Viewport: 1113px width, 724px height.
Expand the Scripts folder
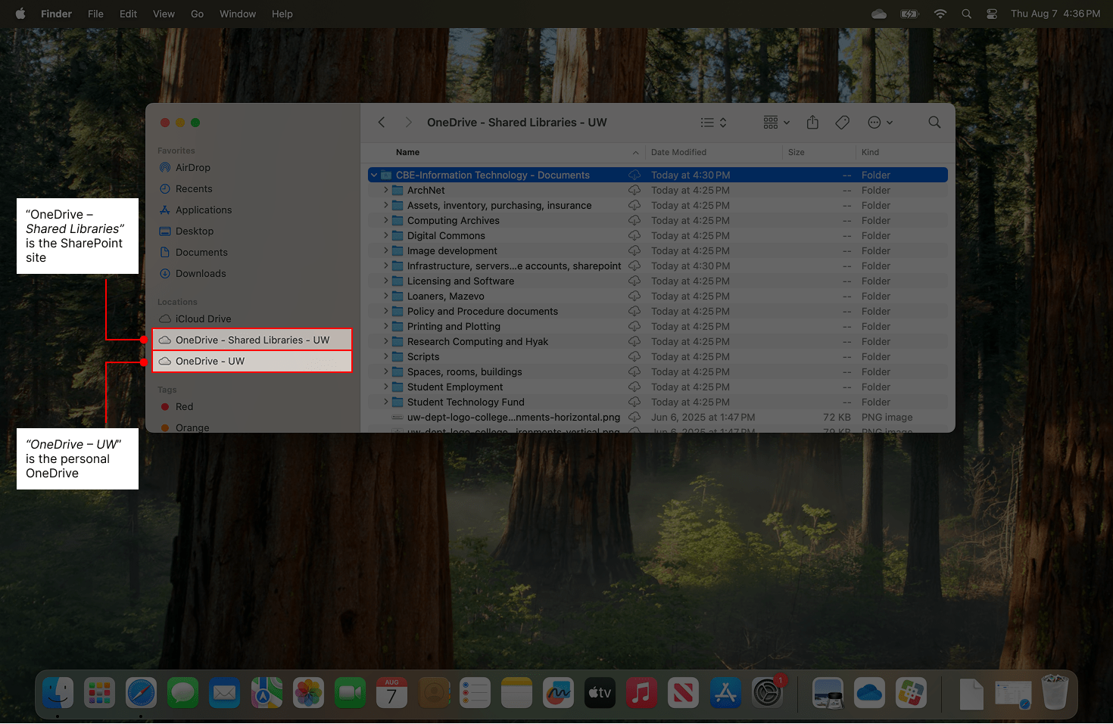[x=385, y=356]
